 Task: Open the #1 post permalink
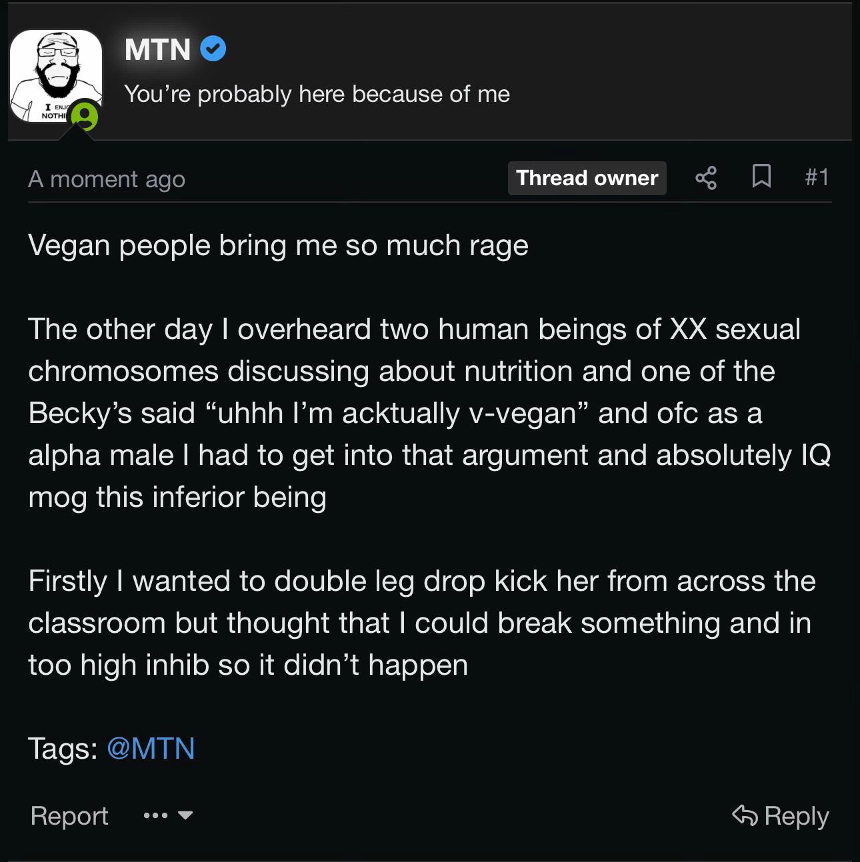click(x=816, y=177)
